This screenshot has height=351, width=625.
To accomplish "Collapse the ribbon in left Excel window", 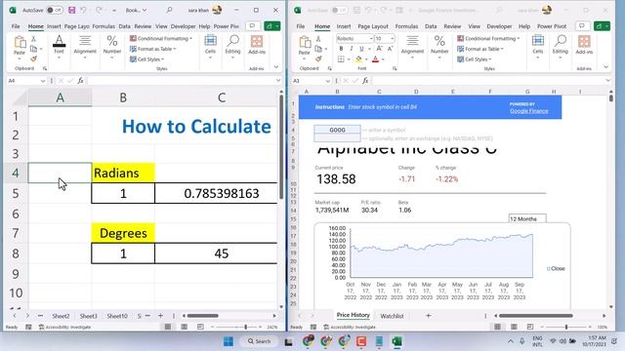I will tap(276, 67).
